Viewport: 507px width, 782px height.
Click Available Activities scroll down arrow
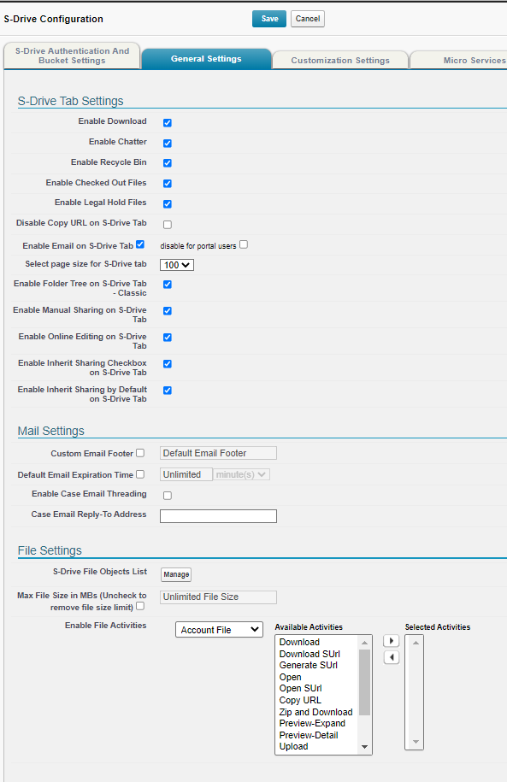[364, 747]
